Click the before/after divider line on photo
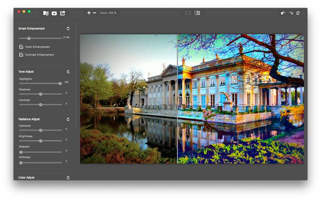Screen dimensions: 321x200 pyautogui.click(x=177, y=99)
